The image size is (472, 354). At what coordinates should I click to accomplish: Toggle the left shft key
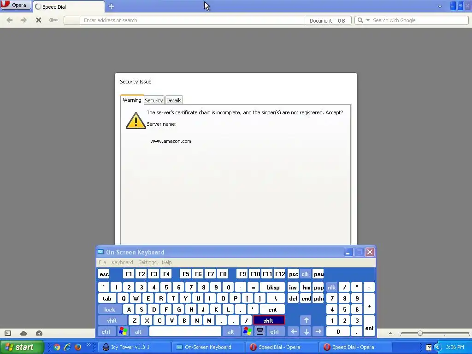(x=112, y=321)
